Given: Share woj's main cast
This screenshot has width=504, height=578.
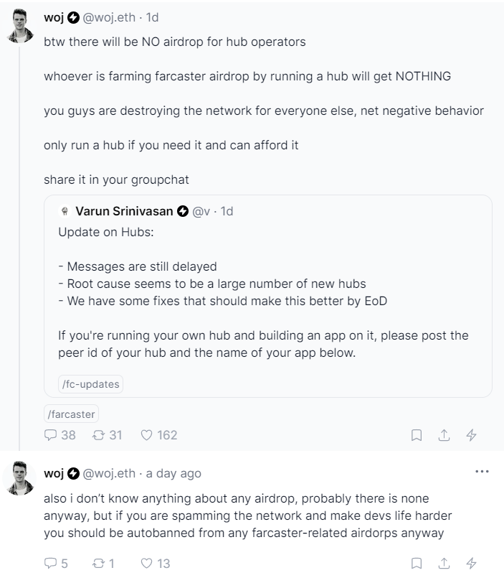Looking at the screenshot, I should click(x=444, y=435).
